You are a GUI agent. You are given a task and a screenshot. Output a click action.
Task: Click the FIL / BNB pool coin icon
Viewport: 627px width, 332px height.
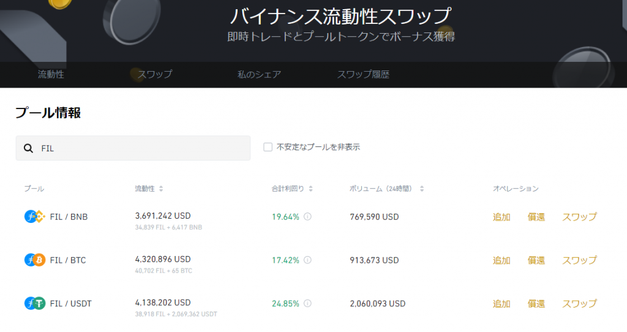click(x=35, y=217)
